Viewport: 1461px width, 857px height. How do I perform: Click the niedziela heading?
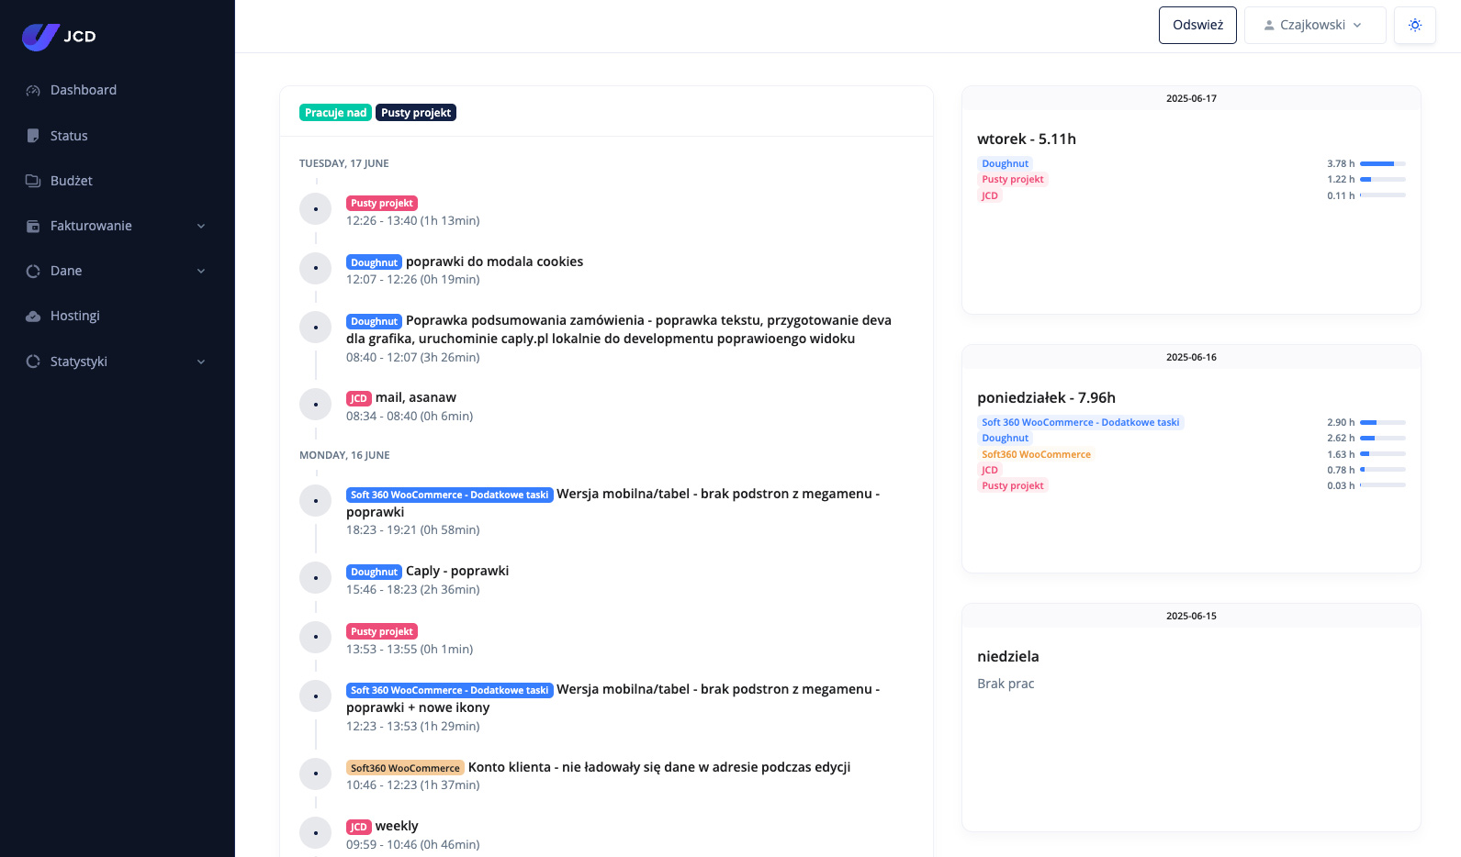click(x=1008, y=656)
